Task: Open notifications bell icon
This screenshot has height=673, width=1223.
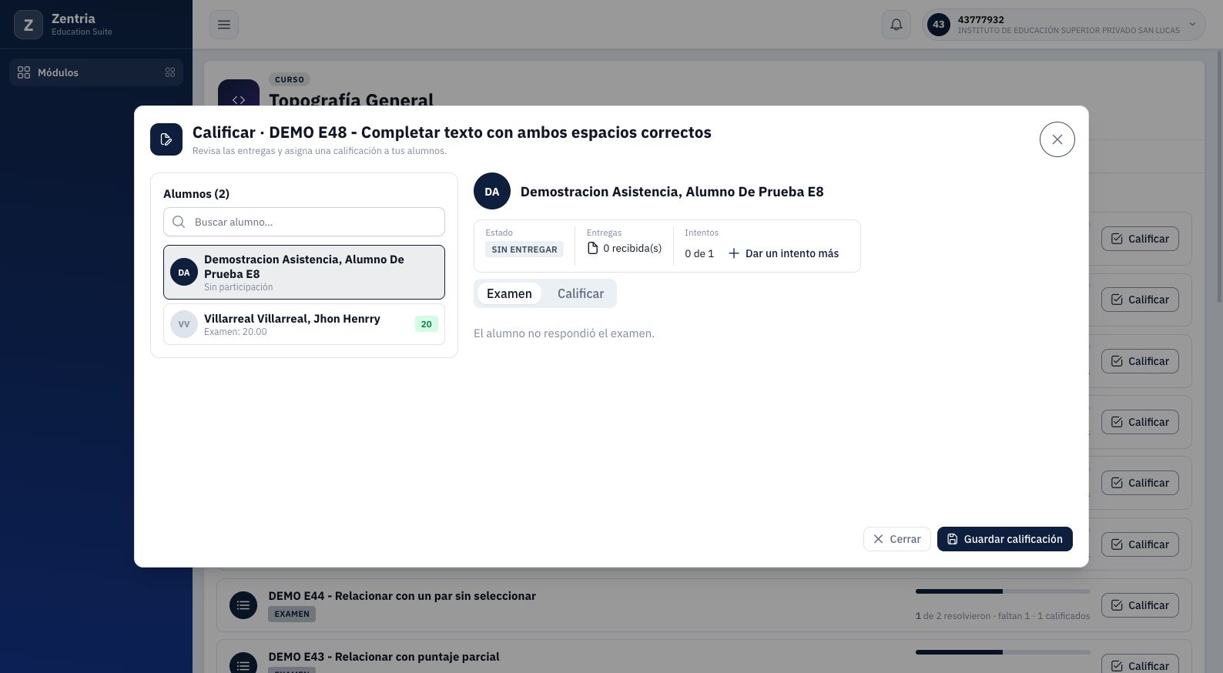Action: (896, 25)
